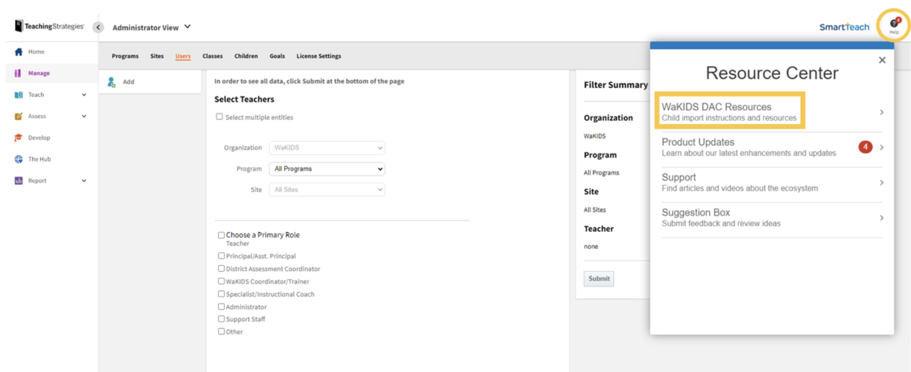Image resolution: width=911 pixels, height=372 pixels.
Task: Click the Home house icon in sidebar
Action: (x=18, y=52)
